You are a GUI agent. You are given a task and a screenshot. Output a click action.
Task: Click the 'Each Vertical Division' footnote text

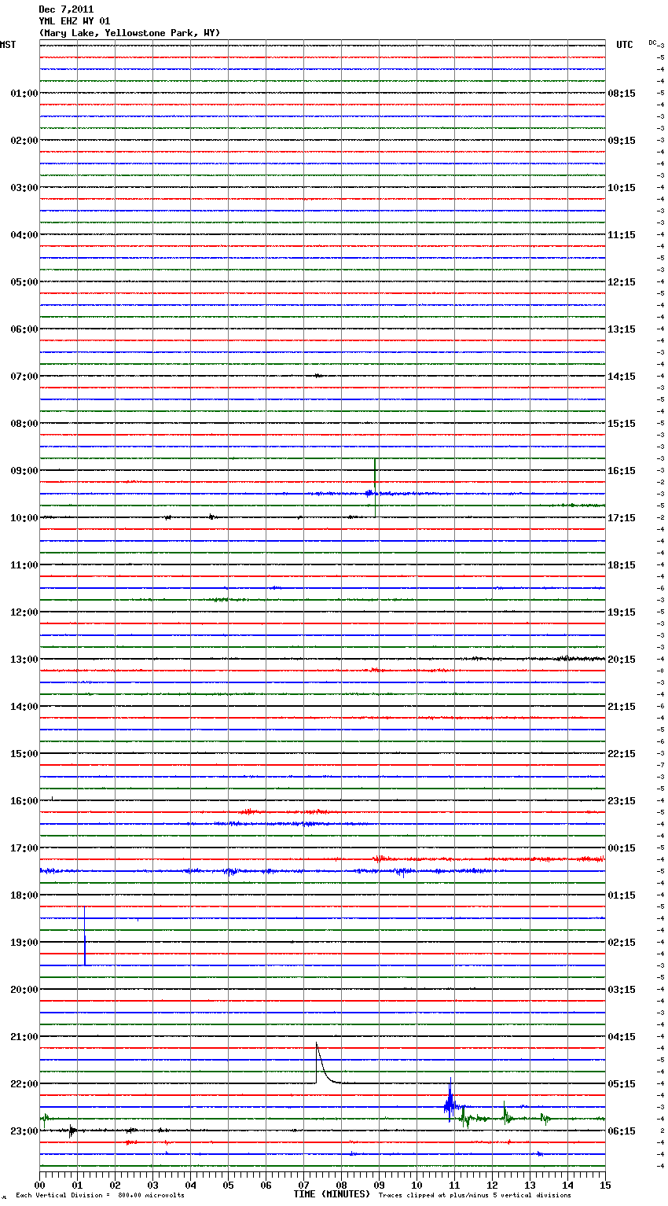click(100, 1196)
